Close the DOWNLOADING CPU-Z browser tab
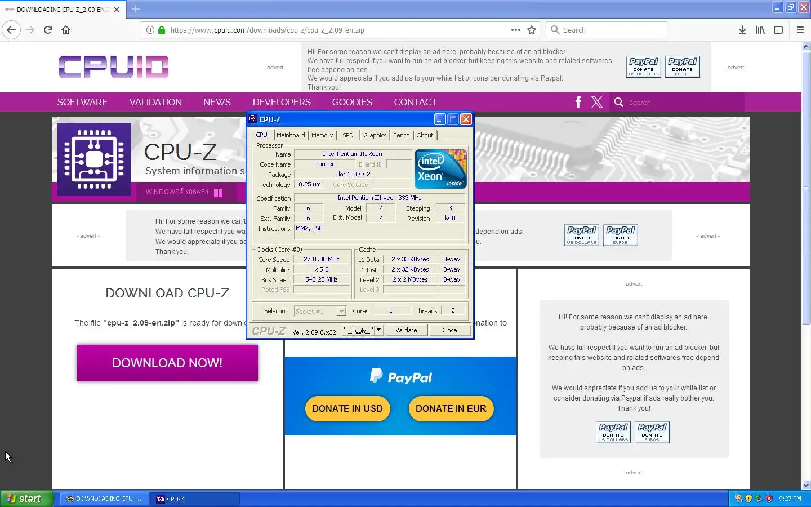 pos(117,10)
